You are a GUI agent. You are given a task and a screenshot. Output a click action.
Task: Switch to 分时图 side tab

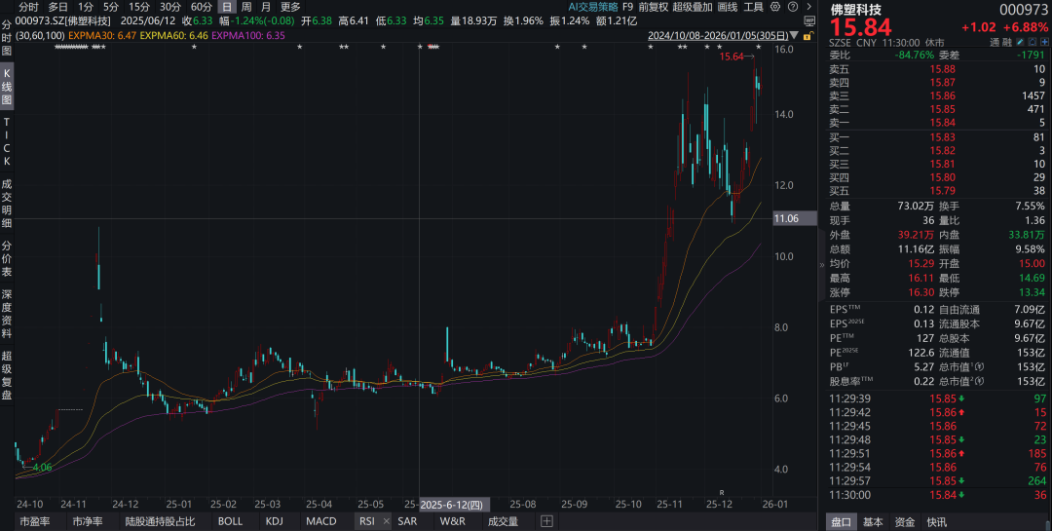(x=7, y=37)
